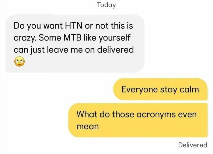
Task: Tap the "Everyone stay calm" yellow bubble
Action: tap(160, 89)
